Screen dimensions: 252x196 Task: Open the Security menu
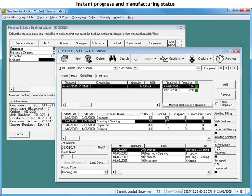(105, 17)
